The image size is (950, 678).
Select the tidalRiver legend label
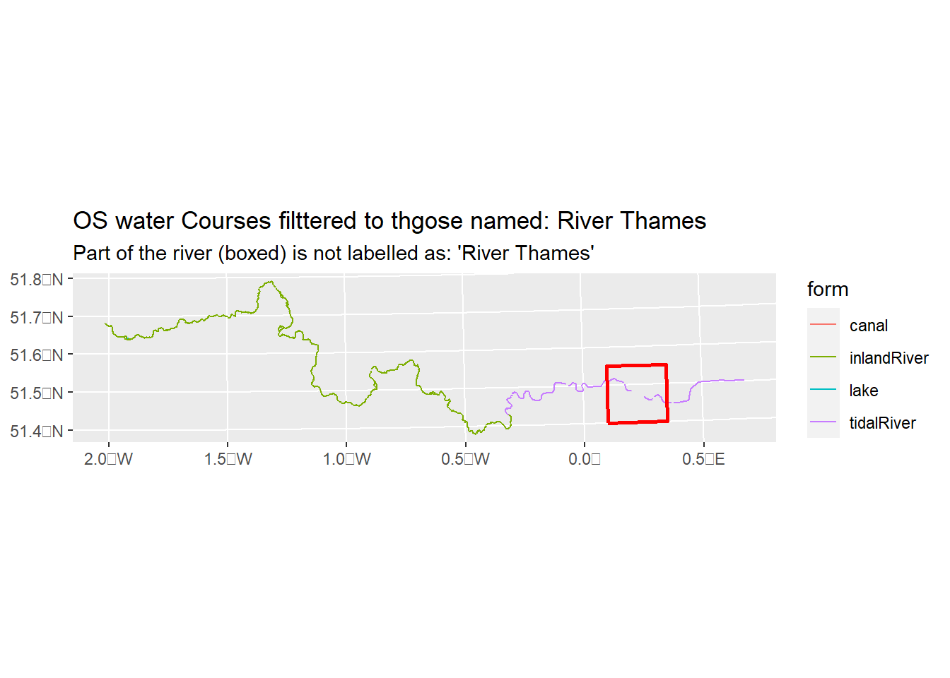pos(883,423)
